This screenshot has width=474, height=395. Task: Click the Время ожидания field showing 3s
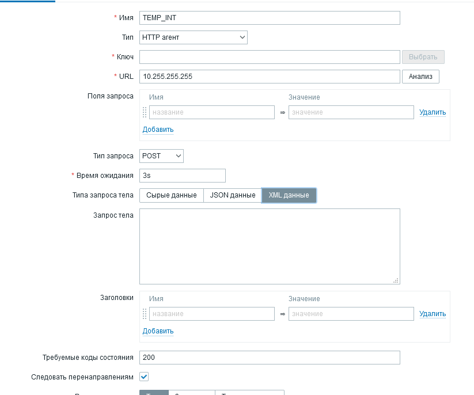[x=182, y=175]
